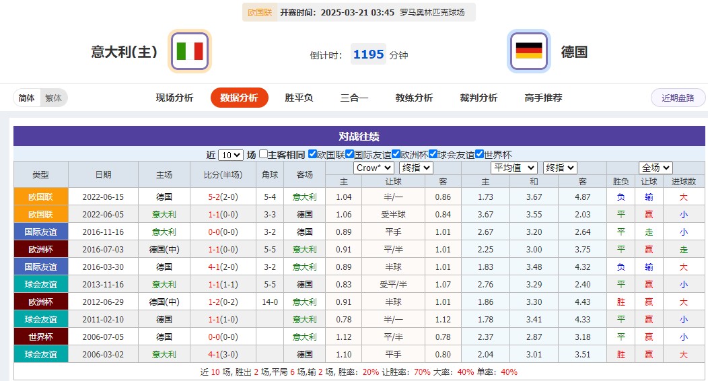
Task: Click the 欧国联 league badge at top
Action: [x=259, y=12]
